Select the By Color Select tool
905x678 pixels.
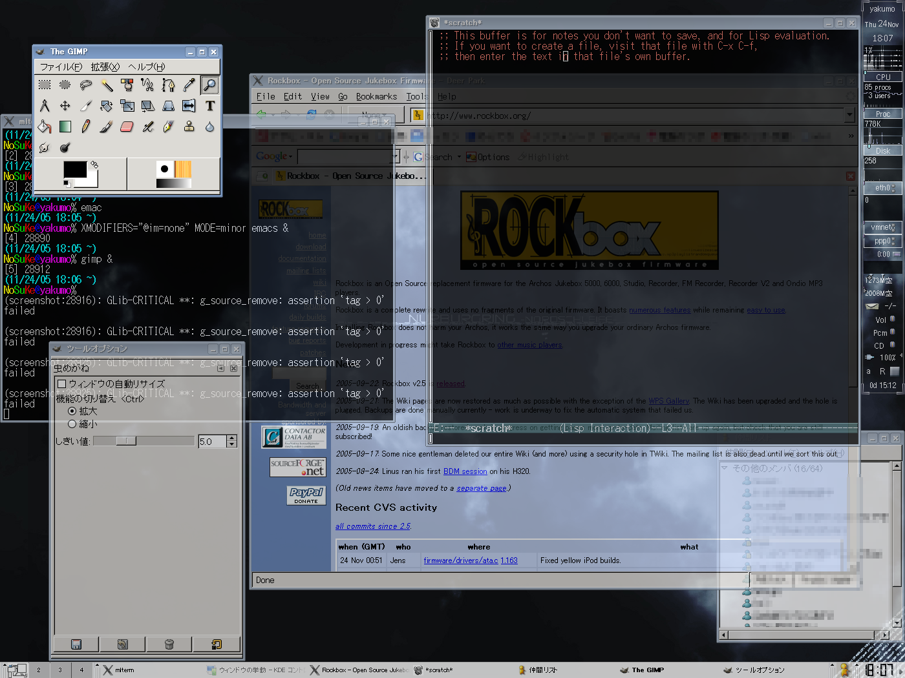click(x=127, y=85)
